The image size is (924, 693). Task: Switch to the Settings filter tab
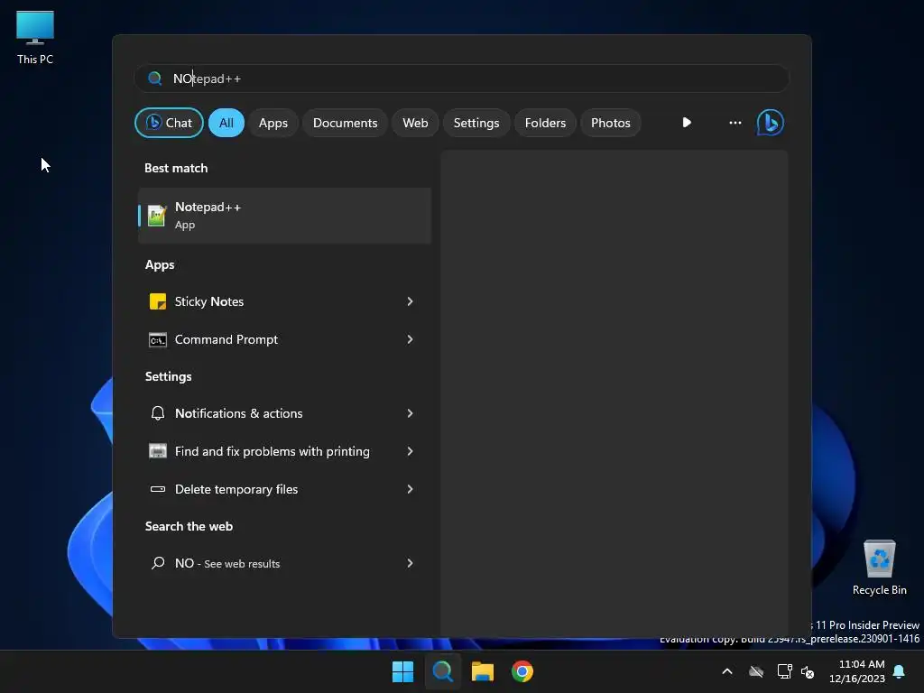pyautogui.click(x=476, y=123)
